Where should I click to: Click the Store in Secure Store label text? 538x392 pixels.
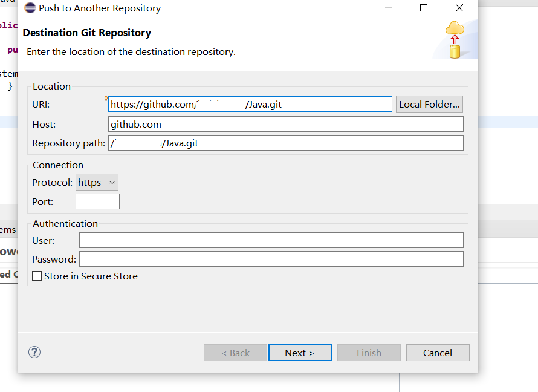91,276
